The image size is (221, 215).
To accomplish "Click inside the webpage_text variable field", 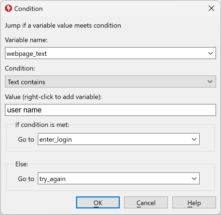I will coord(104,54).
